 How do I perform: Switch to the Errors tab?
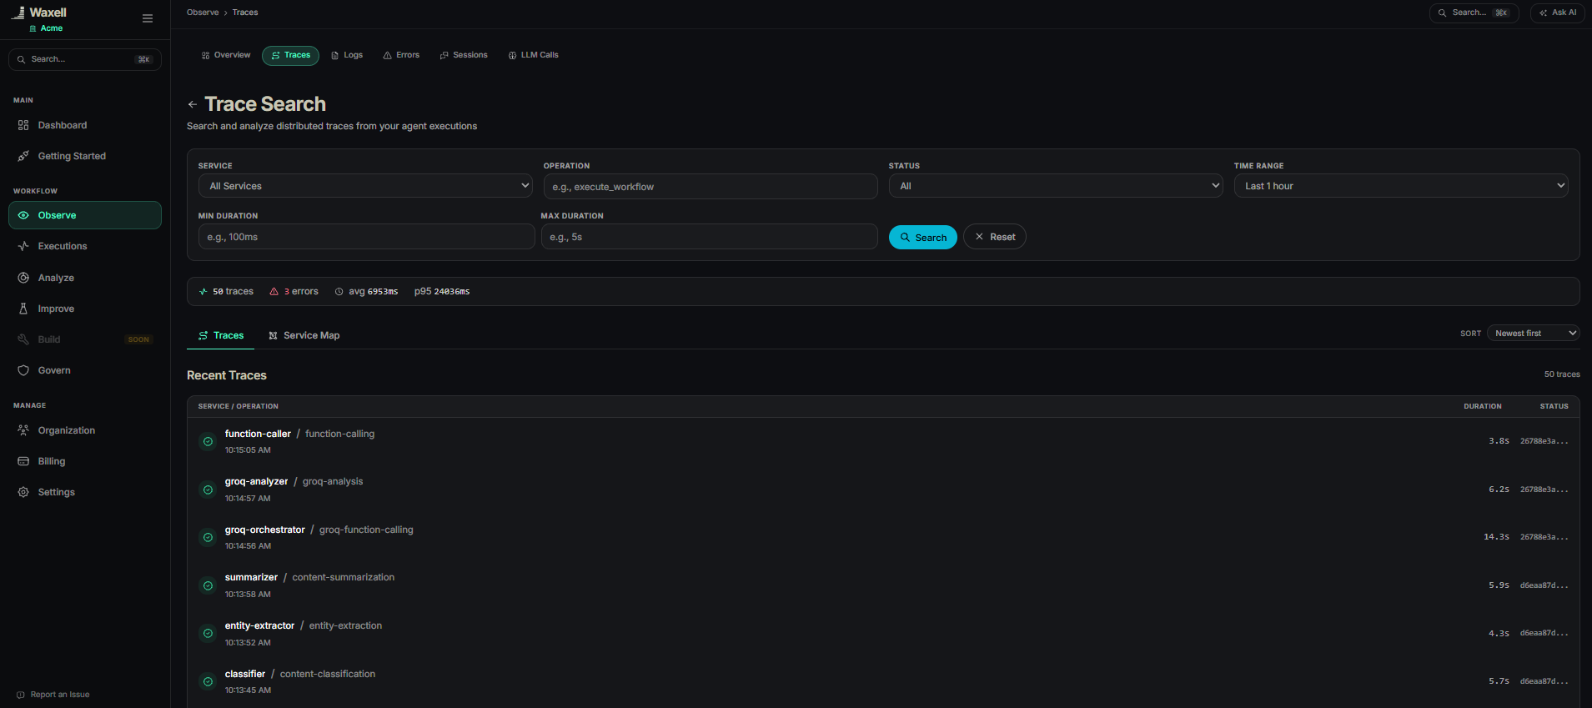pos(401,55)
